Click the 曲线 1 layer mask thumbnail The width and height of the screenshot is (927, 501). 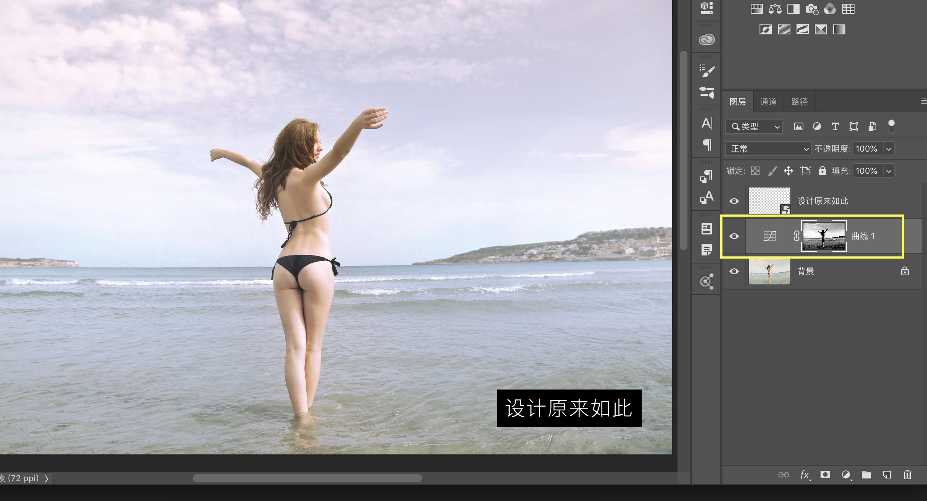824,236
